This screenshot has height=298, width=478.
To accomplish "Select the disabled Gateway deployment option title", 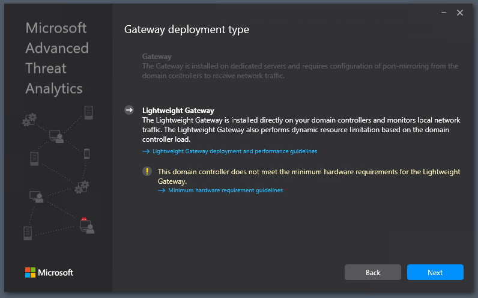I will click(x=157, y=56).
